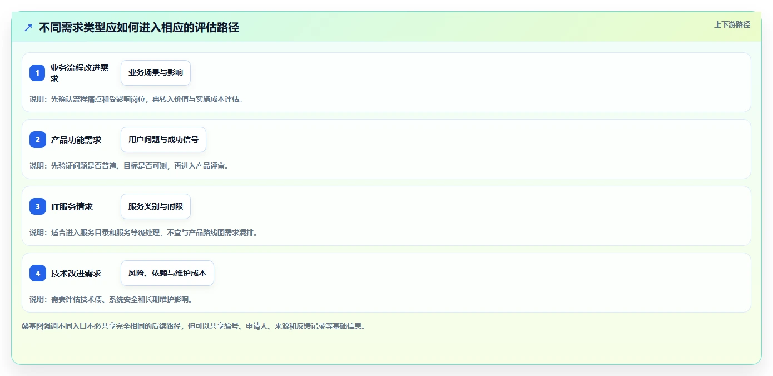Image resolution: width=773 pixels, height=376 pixels.
Task: Open the 服务类别与时限 chip
Action: (156, 206)
